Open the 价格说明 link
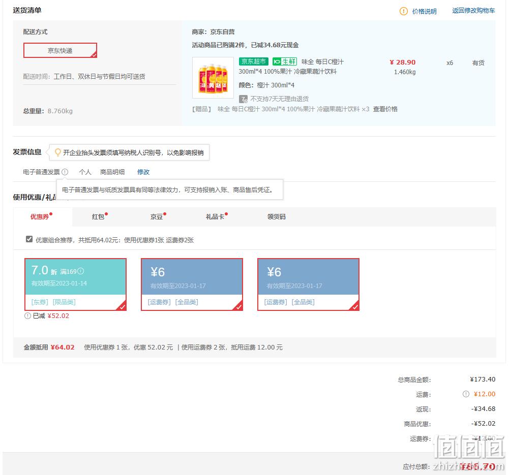Viewport: 509px width, 475px height. point(424,11)
